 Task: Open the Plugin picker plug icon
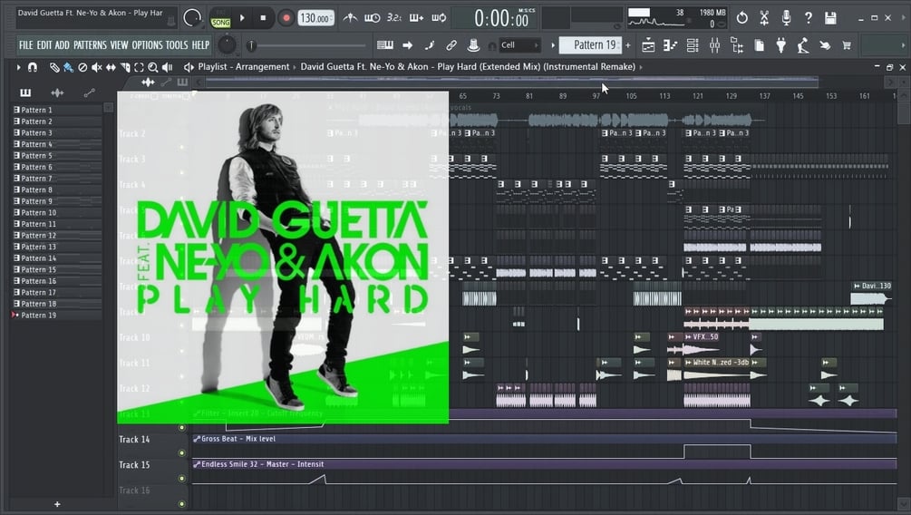point(781,45)
